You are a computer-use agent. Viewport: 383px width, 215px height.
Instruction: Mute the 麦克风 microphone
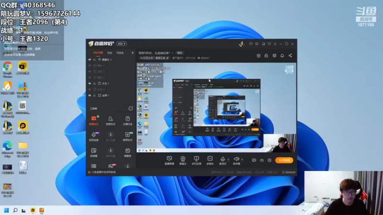tap(223, 161)
